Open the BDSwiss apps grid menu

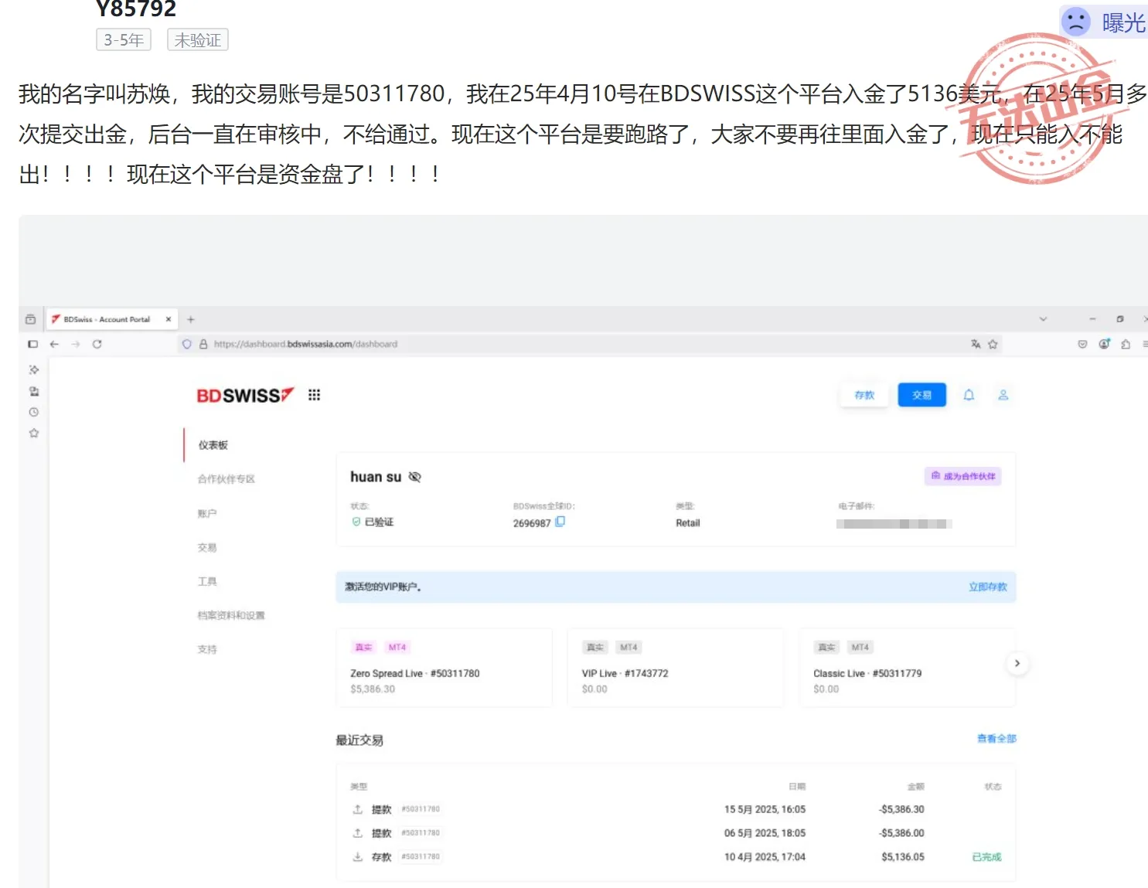[x=314, y=395]
